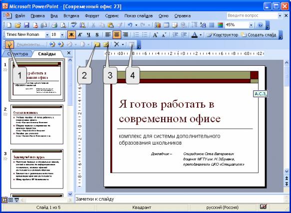Click the Open folder icon in toolbar

pyautogui.click(x=17, y=25)
